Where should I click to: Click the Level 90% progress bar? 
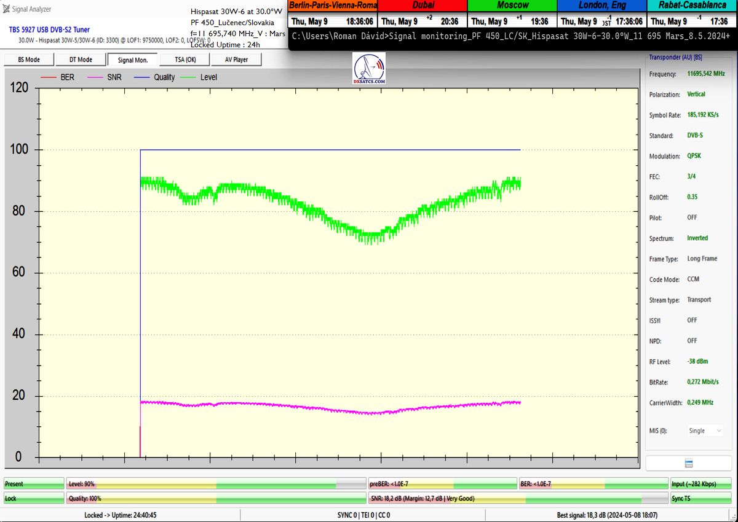[x=216, y=484]
